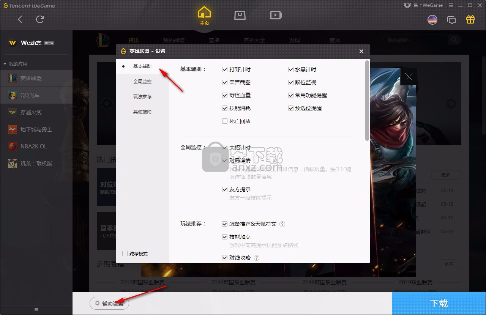Screen dimensions: 486x315
Task: Click help icon next to 装备推荐&天赋符文
Action: pyautogui.click(x=282, y=224)
